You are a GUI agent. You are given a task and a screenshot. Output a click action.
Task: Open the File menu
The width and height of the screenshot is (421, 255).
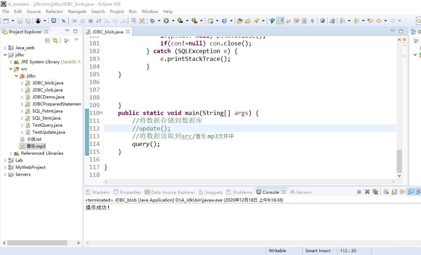6,12
